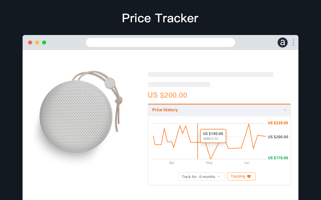This screenshot has width=321, height=200.
Task: Click the red close window dot
Action: click(x=30, y=42)
